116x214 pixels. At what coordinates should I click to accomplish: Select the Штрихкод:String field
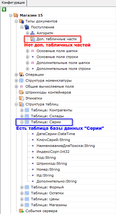(x=52, y=163)
